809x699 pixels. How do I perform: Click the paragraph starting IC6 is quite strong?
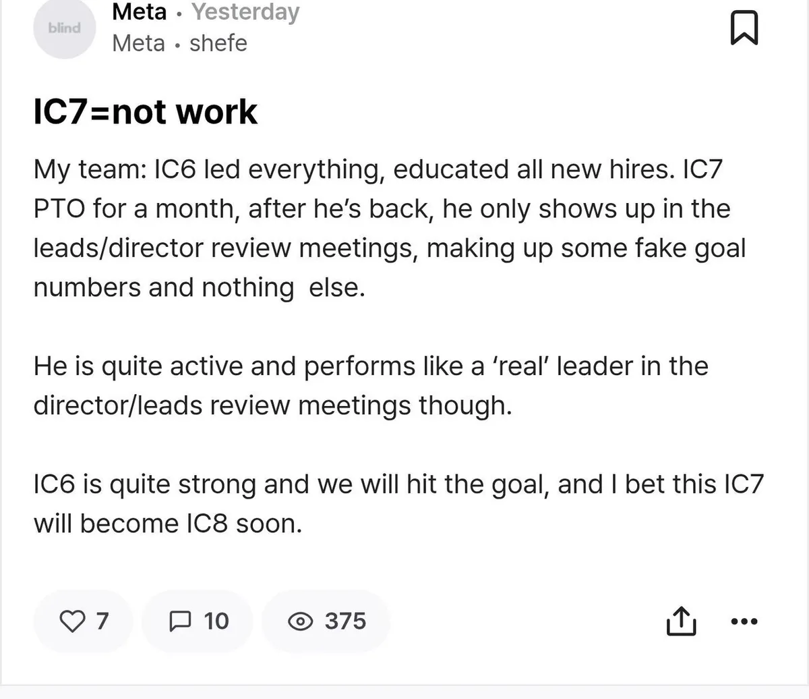[398, 504]
